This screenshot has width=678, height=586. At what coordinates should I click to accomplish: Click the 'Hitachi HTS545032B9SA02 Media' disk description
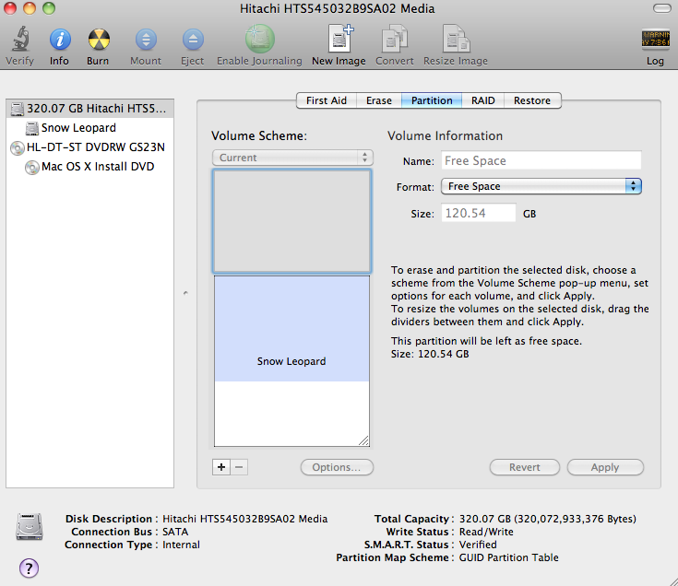tap(244, 519)
